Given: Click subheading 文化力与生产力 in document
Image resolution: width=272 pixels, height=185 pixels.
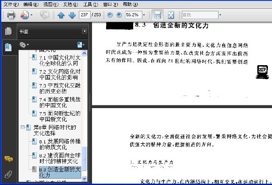Looking at the screenshot, I should click(x=155, y=162).
